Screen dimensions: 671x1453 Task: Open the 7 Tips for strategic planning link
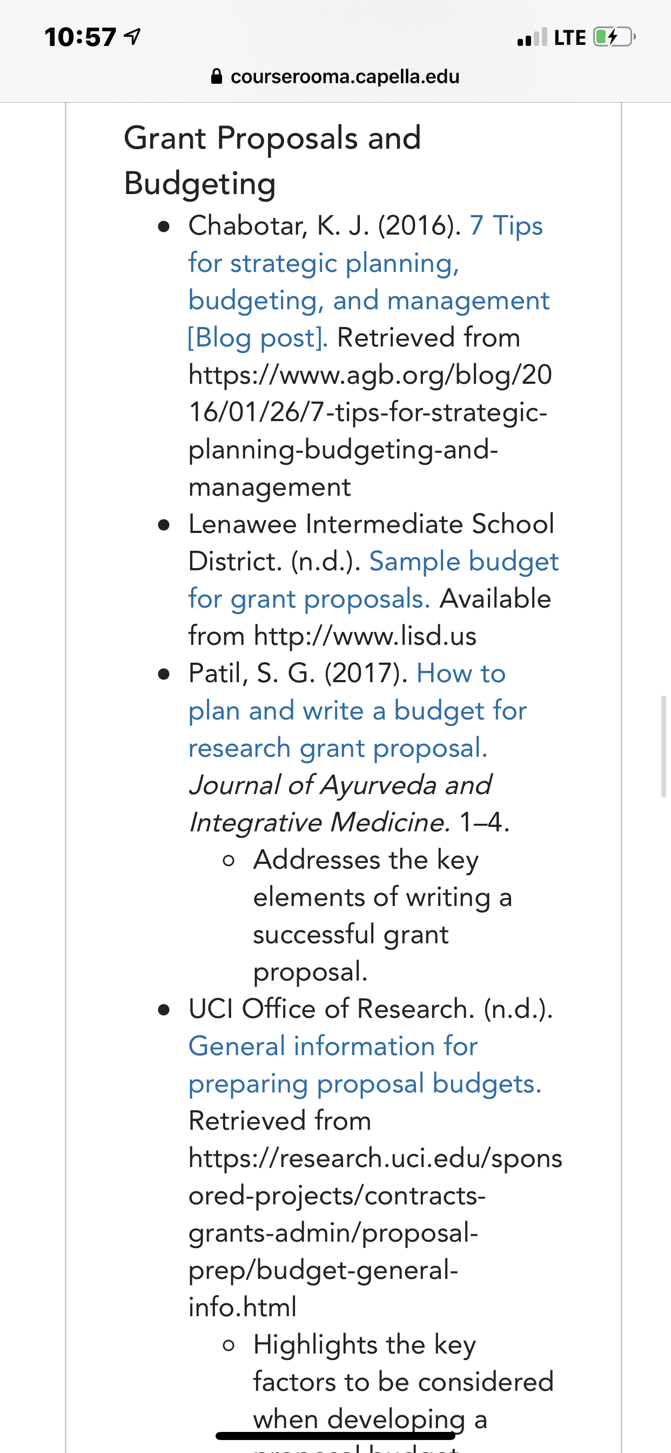(x=368, y=282)
